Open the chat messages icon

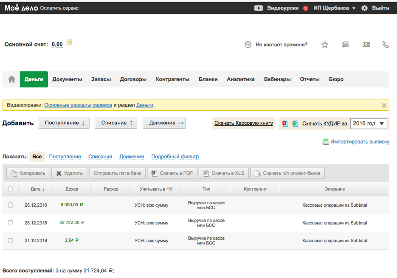[x=346, y=45]
